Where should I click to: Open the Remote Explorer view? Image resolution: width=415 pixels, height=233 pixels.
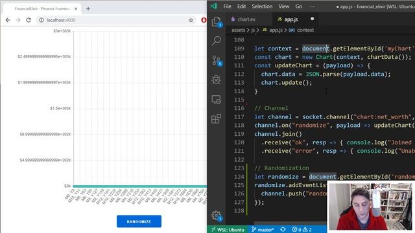[216, 99]
